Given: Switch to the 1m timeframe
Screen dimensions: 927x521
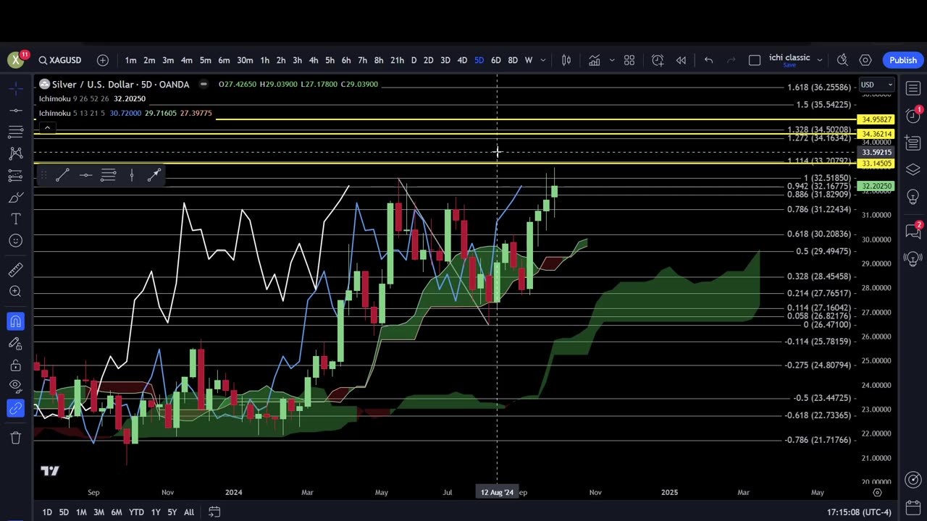Looking at the screenshot, I should [130, 60].
